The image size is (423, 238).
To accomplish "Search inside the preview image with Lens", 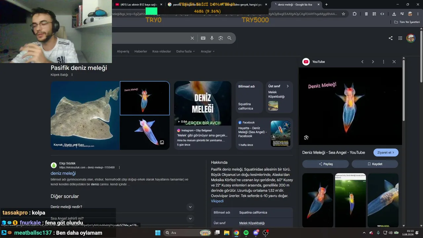I will click(306, 138).
